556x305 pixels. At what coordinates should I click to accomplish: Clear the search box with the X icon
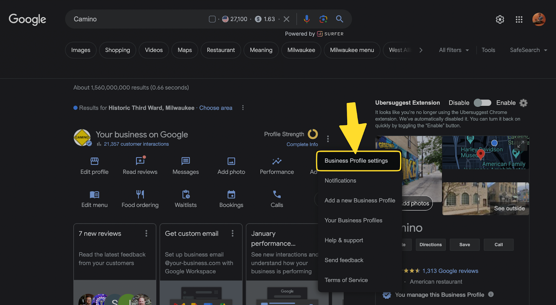286,19
